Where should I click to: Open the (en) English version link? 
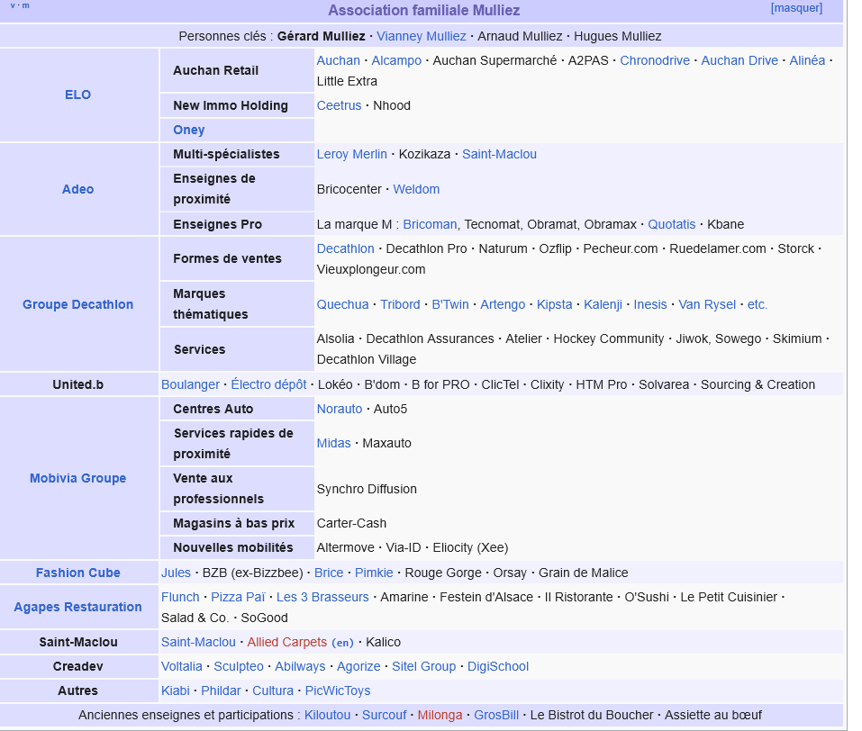pyautogui.click(x=342, y=643)
